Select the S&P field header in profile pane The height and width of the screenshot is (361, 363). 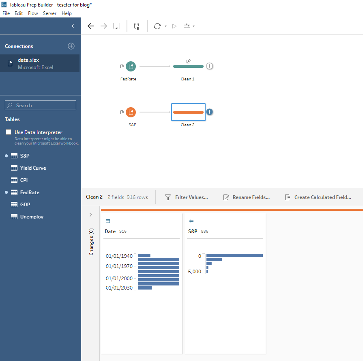click(x=193, y=231)
